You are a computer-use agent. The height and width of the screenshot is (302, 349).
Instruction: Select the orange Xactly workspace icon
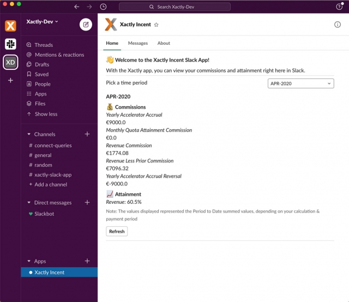(x=10, y=26)
